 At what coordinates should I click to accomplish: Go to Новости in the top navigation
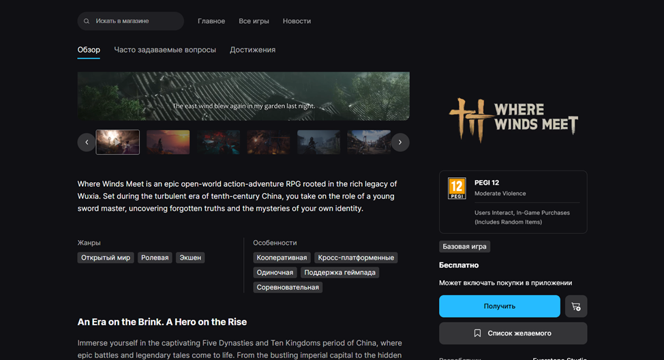pyautogui.click(x=297, y=21)
